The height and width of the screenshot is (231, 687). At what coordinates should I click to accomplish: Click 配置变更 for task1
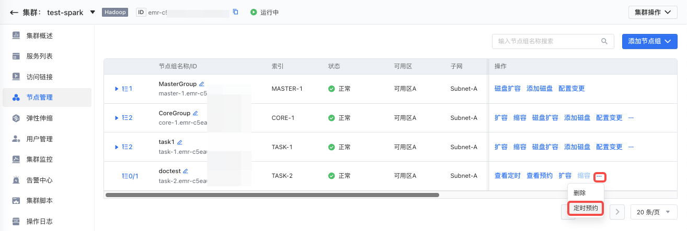(x=609, y=147)
